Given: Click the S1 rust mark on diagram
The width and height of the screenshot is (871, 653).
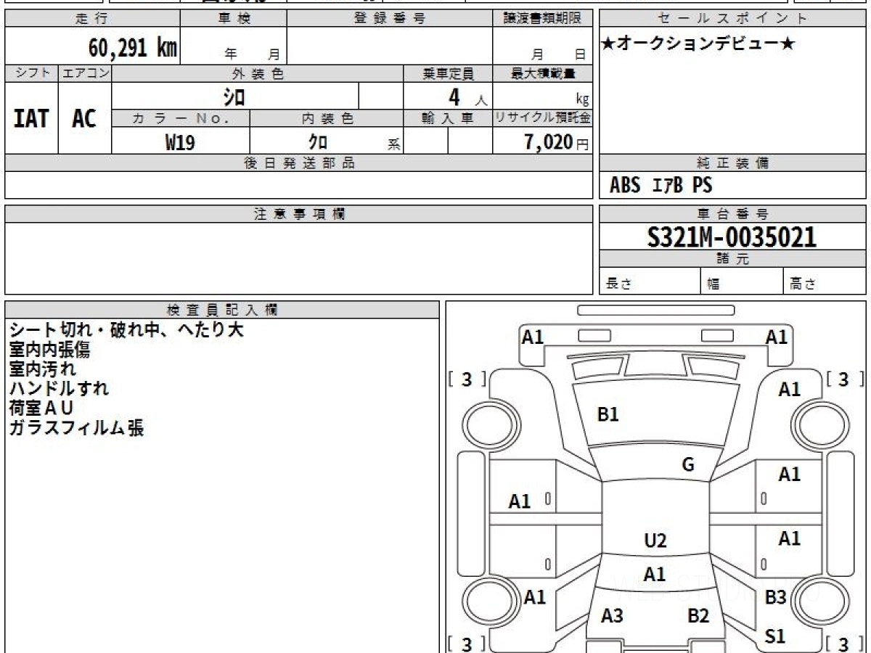Looking at the screenshot, I should pyautogui.click(x=775, y=636).
